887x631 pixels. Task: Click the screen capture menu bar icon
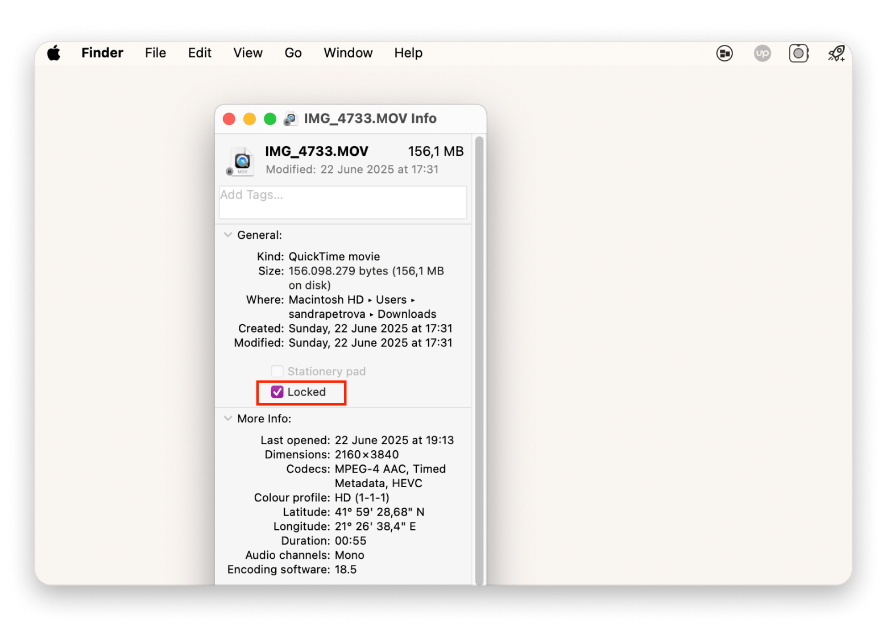(799, 53)
